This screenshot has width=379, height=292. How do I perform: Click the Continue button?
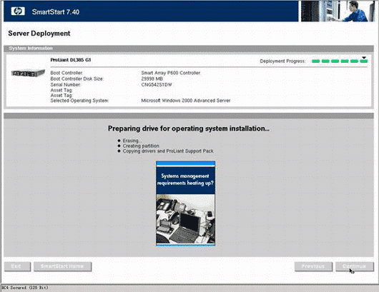pos(355,266)
